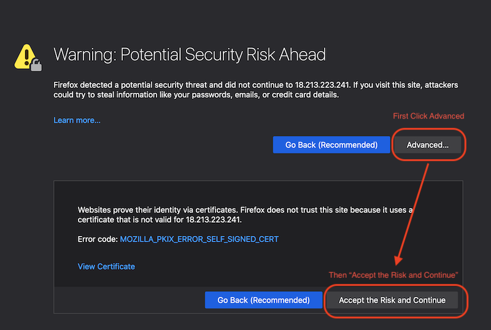Click Go Back (Recommended) in advanced panel
This screenshot has width=491, height=330.
(x=264, y=300)
